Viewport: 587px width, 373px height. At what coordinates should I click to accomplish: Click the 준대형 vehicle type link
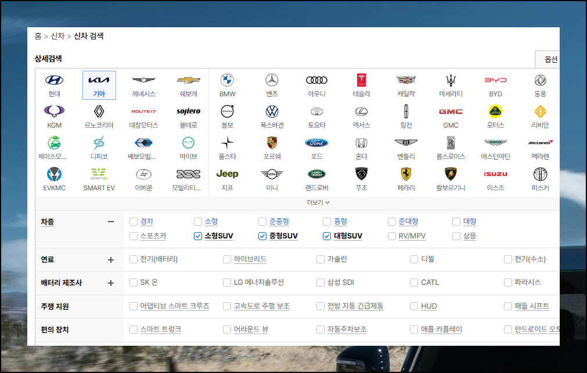click(x=408, y=221)
